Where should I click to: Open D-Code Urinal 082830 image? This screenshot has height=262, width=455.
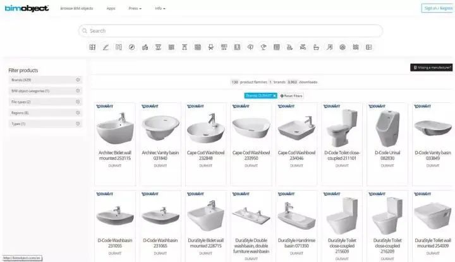(387, 128)
